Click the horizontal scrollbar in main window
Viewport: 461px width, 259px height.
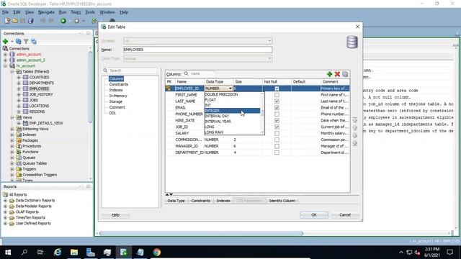[201, 233]
